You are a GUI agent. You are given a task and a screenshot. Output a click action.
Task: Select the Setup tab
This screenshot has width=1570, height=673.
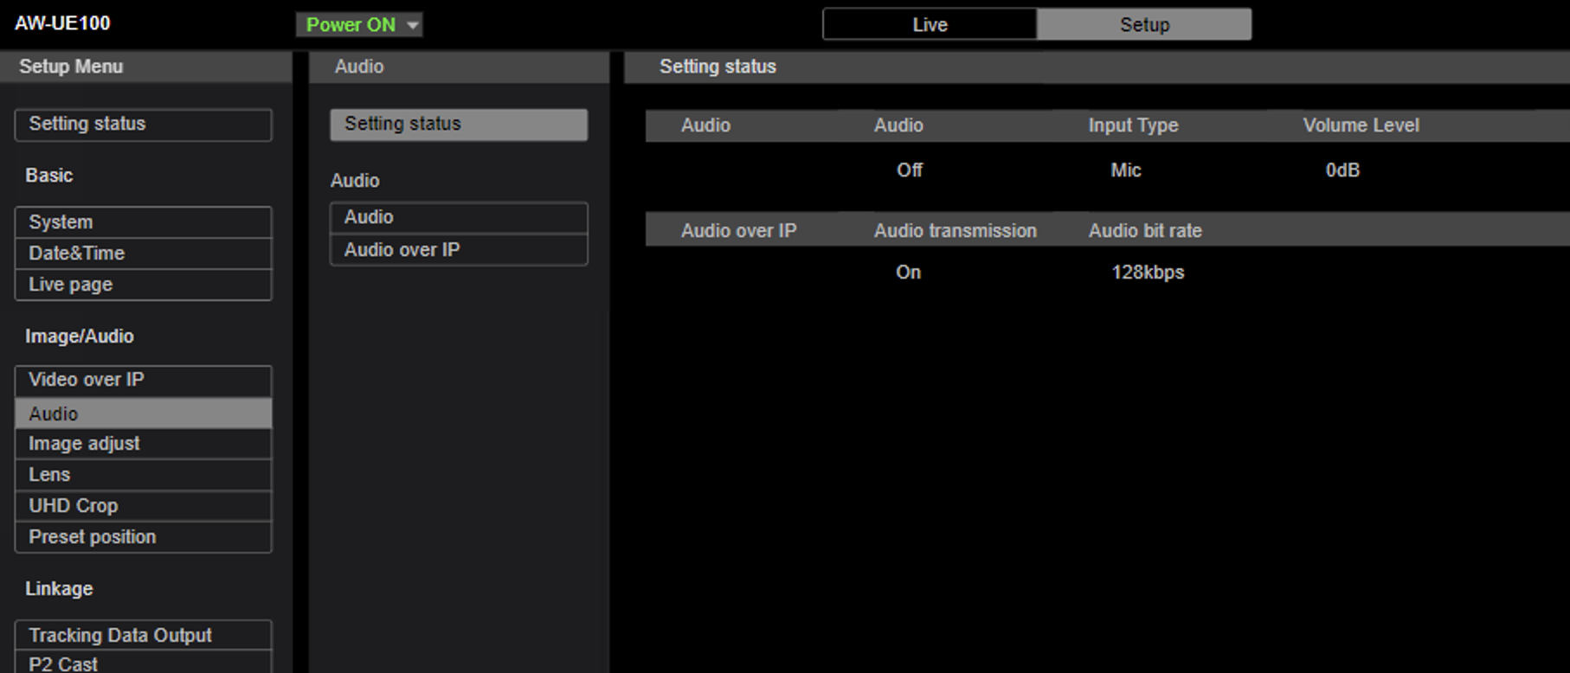(x=1144, y=24)
